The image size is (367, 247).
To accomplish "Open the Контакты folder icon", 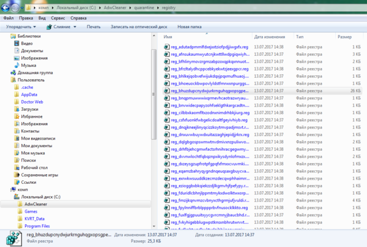I will [17, 131].
